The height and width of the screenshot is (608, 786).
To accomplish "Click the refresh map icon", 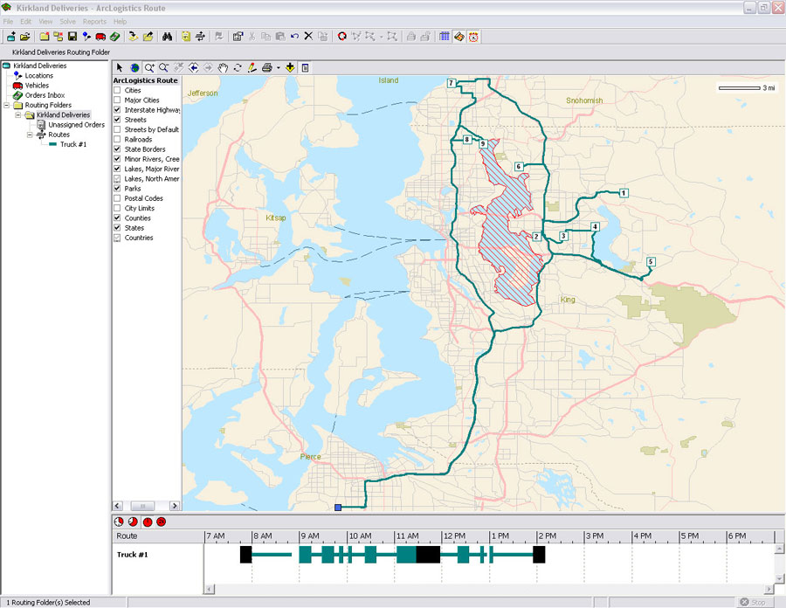I will [x=238, y=67].
